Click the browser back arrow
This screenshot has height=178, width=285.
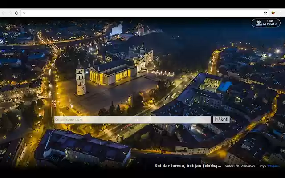pos(4,13)
